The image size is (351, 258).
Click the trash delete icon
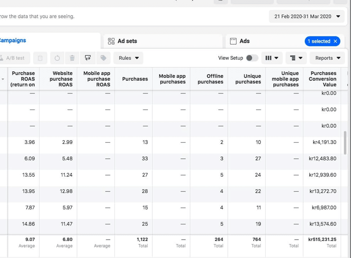(72, 58)
